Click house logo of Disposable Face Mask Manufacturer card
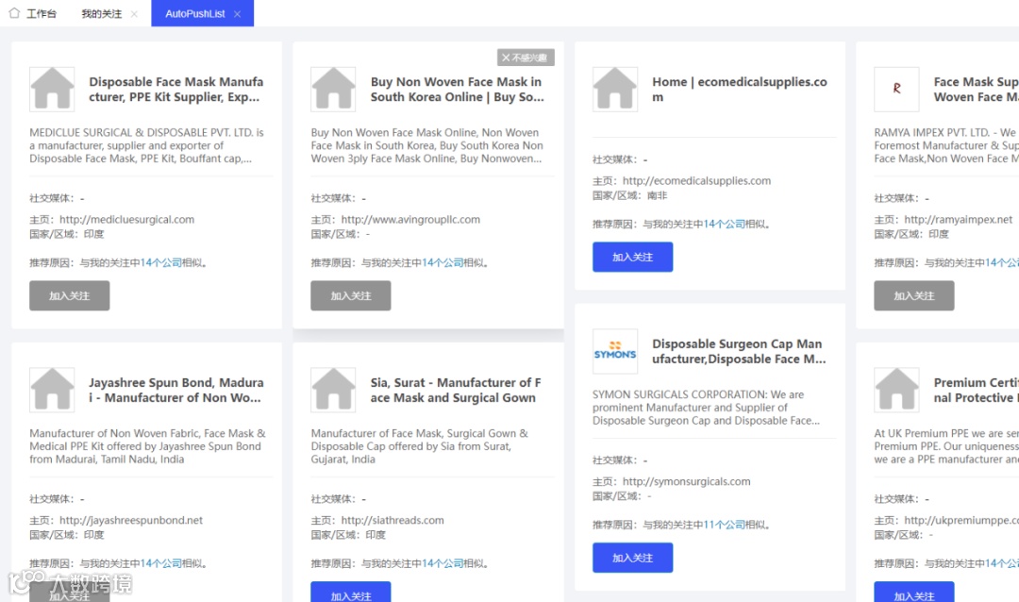The height and width of the screenshot is (602, 1019). (x=52, y=89)
